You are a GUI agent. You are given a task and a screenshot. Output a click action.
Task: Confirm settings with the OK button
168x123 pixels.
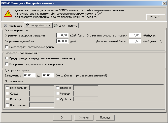[x=62, y=117]
